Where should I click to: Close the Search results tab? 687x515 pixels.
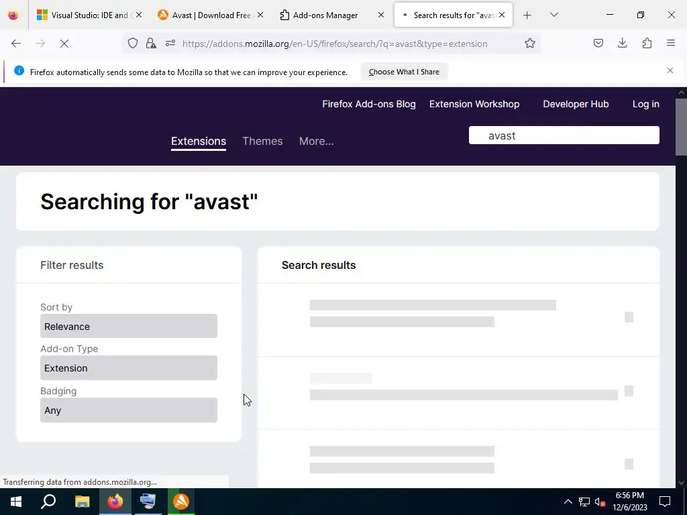pyautogui.click(x=502, y=15)
